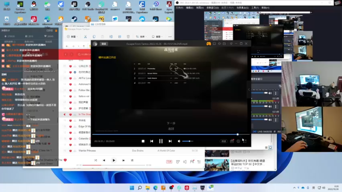Open OBS 工具(T) menu
This screenshot has height=192, width=342.
pyautogui.click(x=255, y=8)
